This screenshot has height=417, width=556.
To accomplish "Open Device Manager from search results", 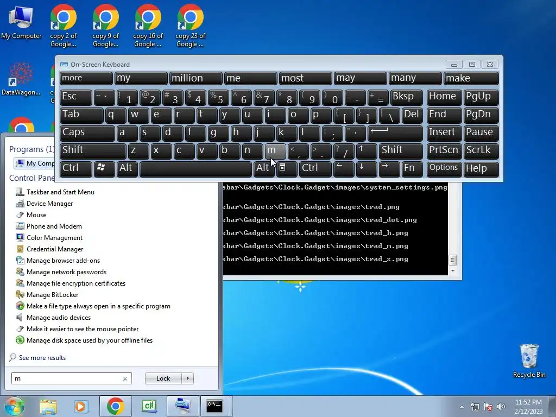I will 45,204.
